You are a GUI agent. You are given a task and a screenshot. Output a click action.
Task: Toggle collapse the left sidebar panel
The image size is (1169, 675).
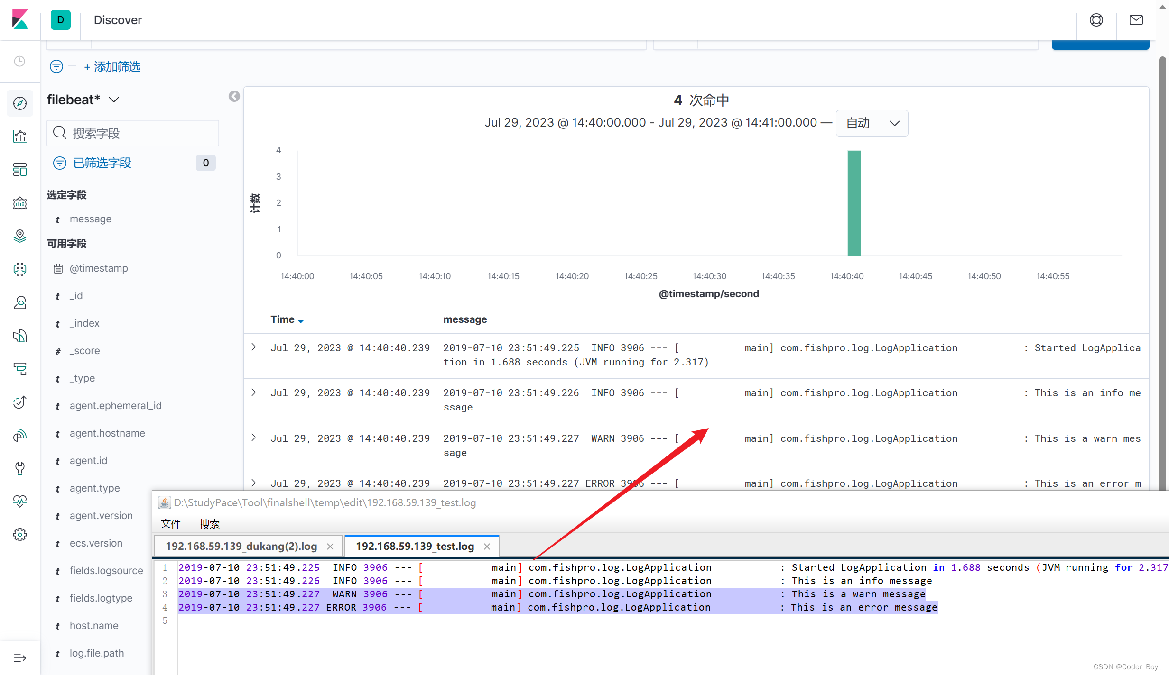pyautogui.click(x=233, y=96)
